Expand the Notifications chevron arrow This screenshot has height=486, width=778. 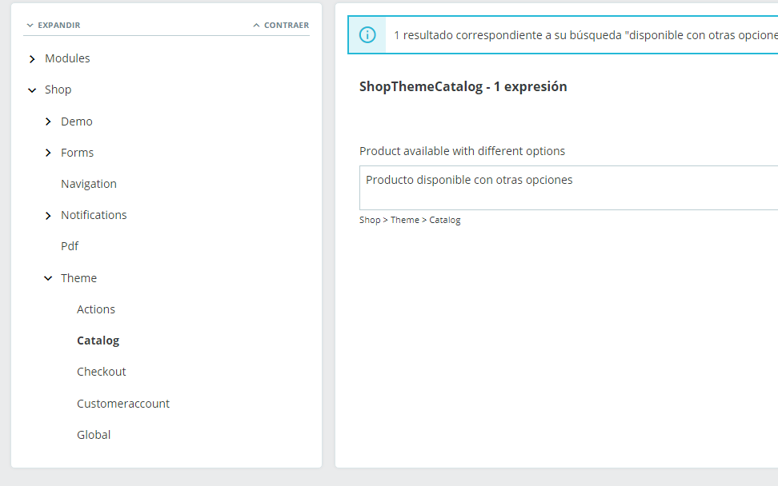point(48,216)
